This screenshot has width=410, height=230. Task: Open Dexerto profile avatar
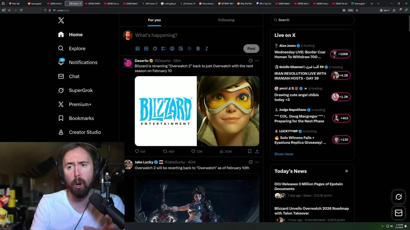128,63
